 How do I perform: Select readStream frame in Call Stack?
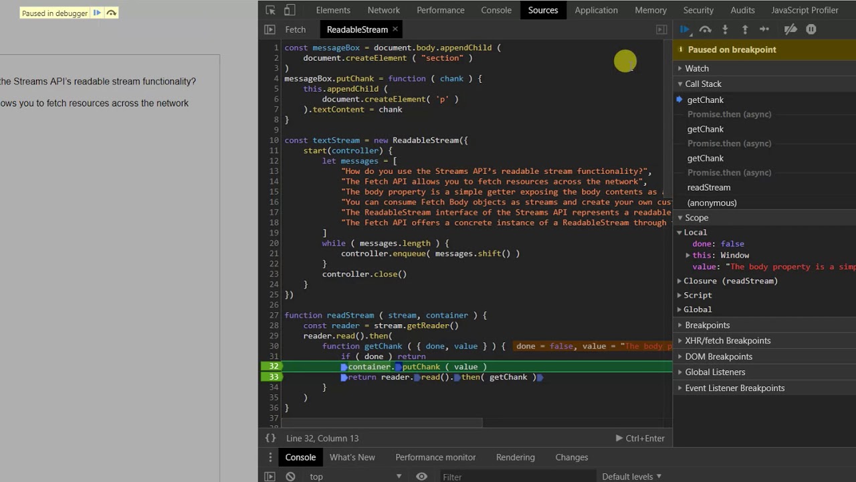click(708, 187)
